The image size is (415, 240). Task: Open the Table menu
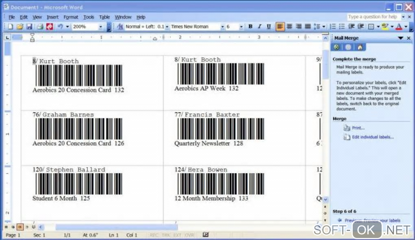pyautogui.click(x=104, y=17)
